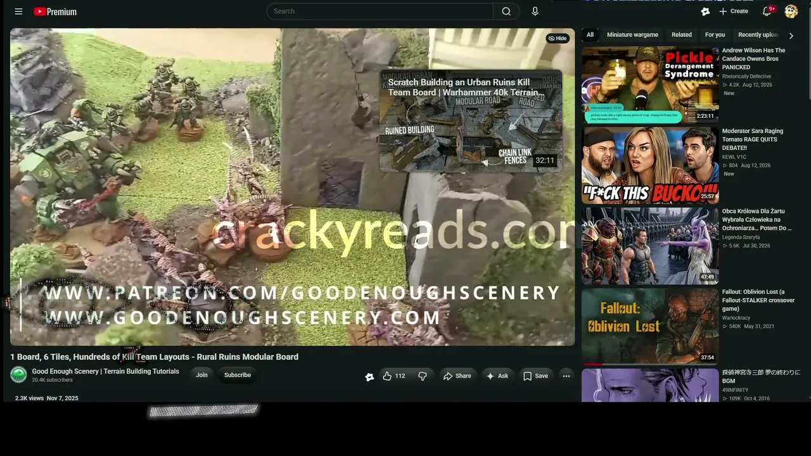Open the hamburger guide menu
This screenshot has width=811, height=456.
coord(18,11)
